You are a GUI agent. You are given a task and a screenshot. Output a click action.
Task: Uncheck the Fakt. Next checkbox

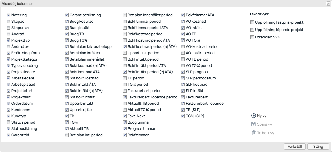(125, 116)
